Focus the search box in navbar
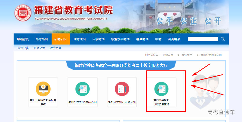The image size is (242, 122). tap(203, 39)
